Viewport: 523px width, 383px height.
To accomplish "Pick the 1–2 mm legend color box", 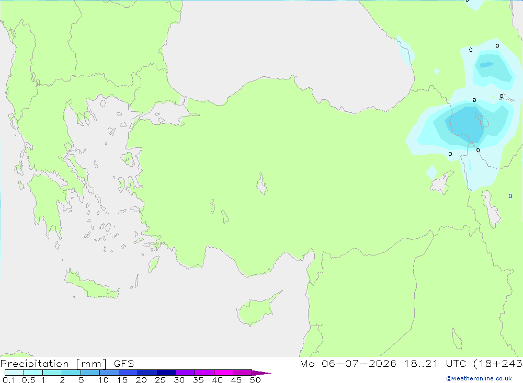I will 52,373.
